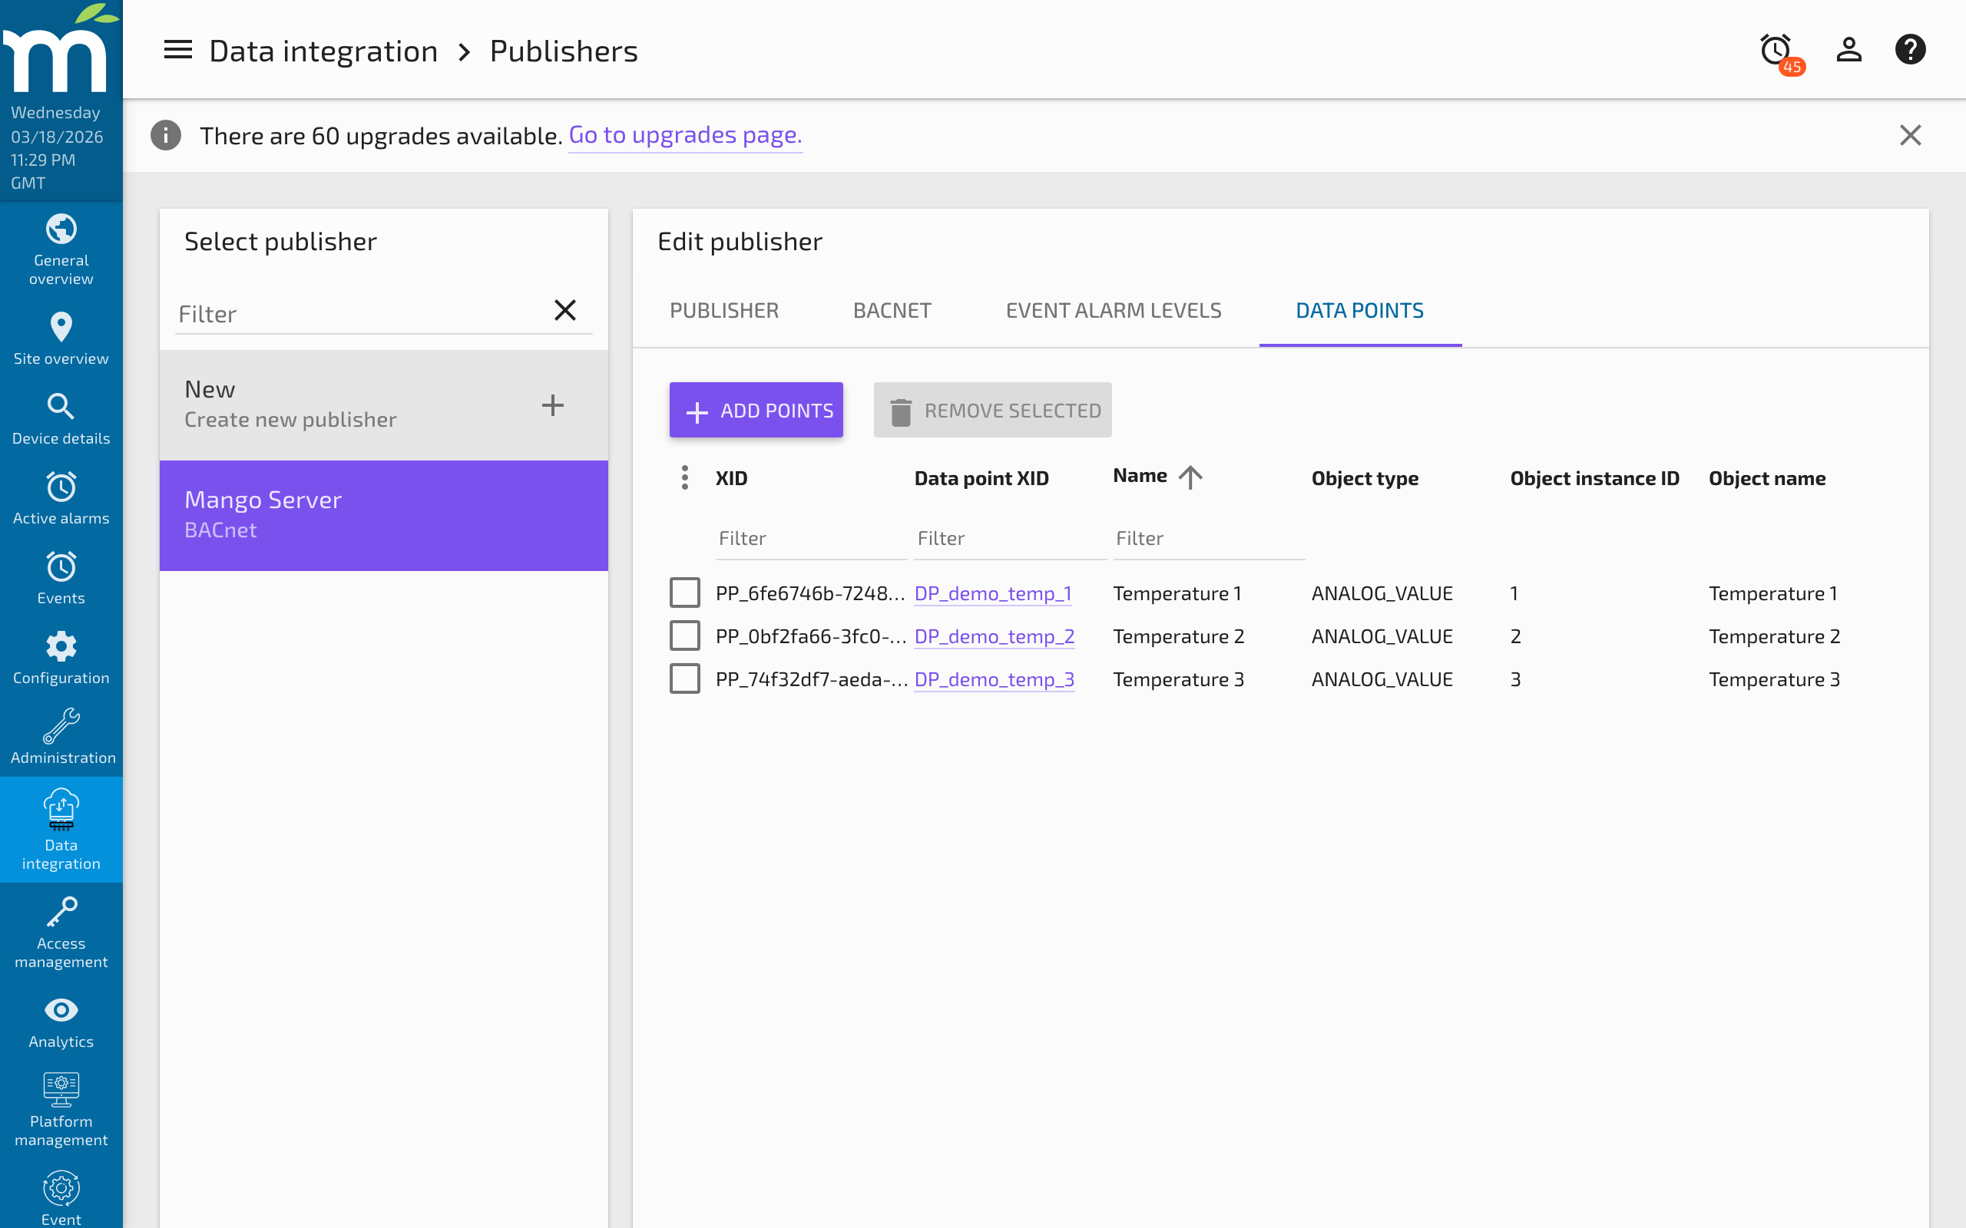
Task: Follow the Go to upgrades page link
Action: pyautogui.click(x=685, y=135)
